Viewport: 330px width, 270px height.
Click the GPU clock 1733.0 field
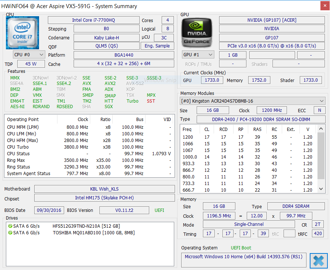tap(212, 80)
